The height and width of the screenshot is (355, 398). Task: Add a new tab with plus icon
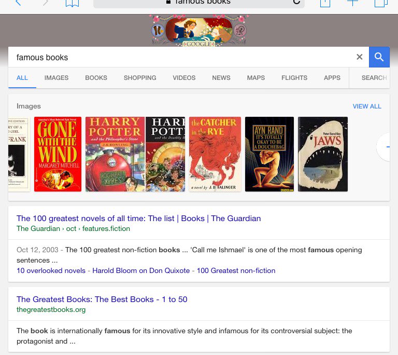click(352, 3)
